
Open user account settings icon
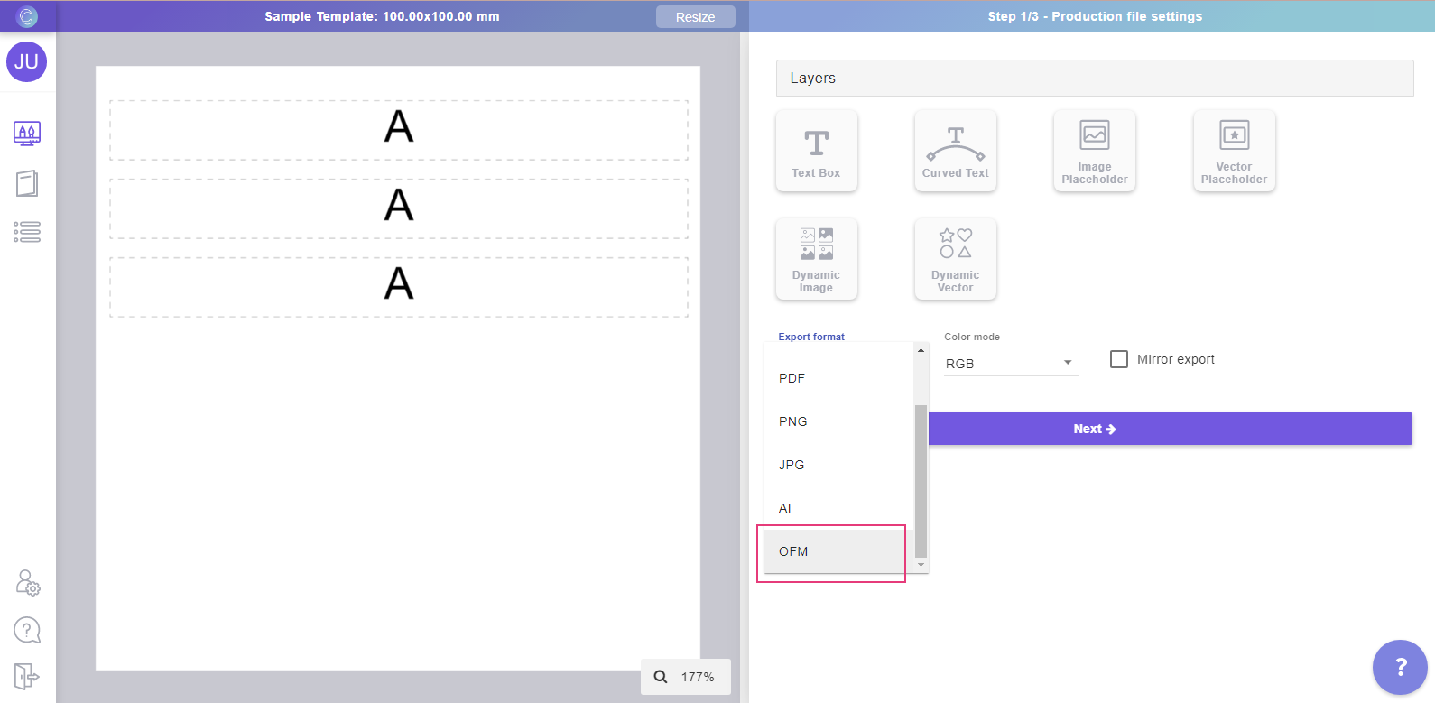pos(27,583)
